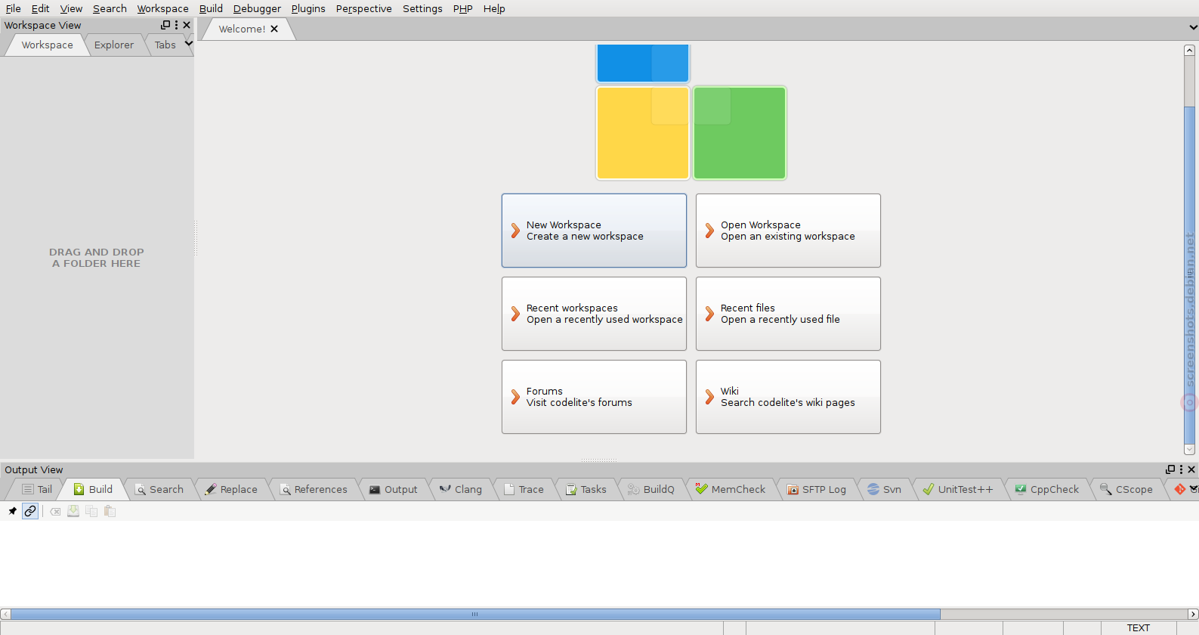Click the Wiki search button
The width and height of the screenshot is (1199, 635).
788,397
